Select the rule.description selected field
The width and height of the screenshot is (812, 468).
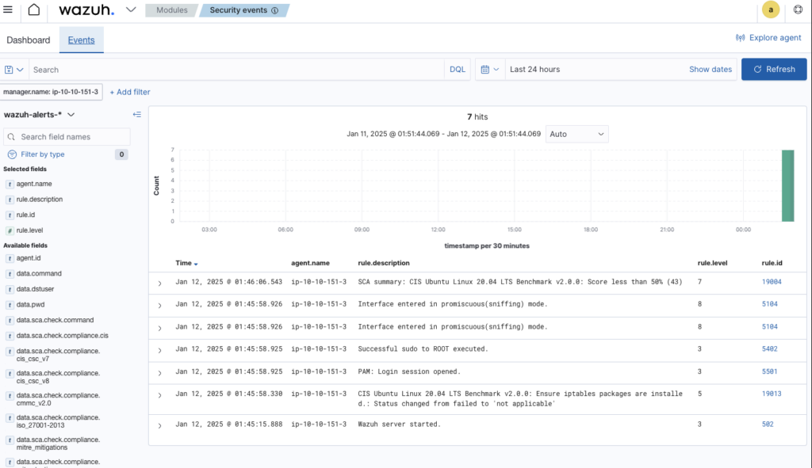(40, 199)
